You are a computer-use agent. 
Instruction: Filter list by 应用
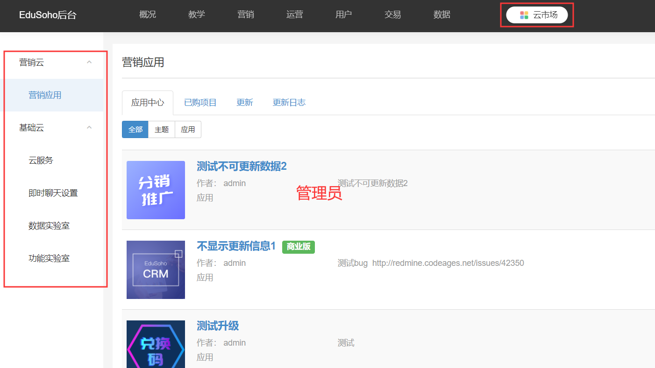(188, 130)
